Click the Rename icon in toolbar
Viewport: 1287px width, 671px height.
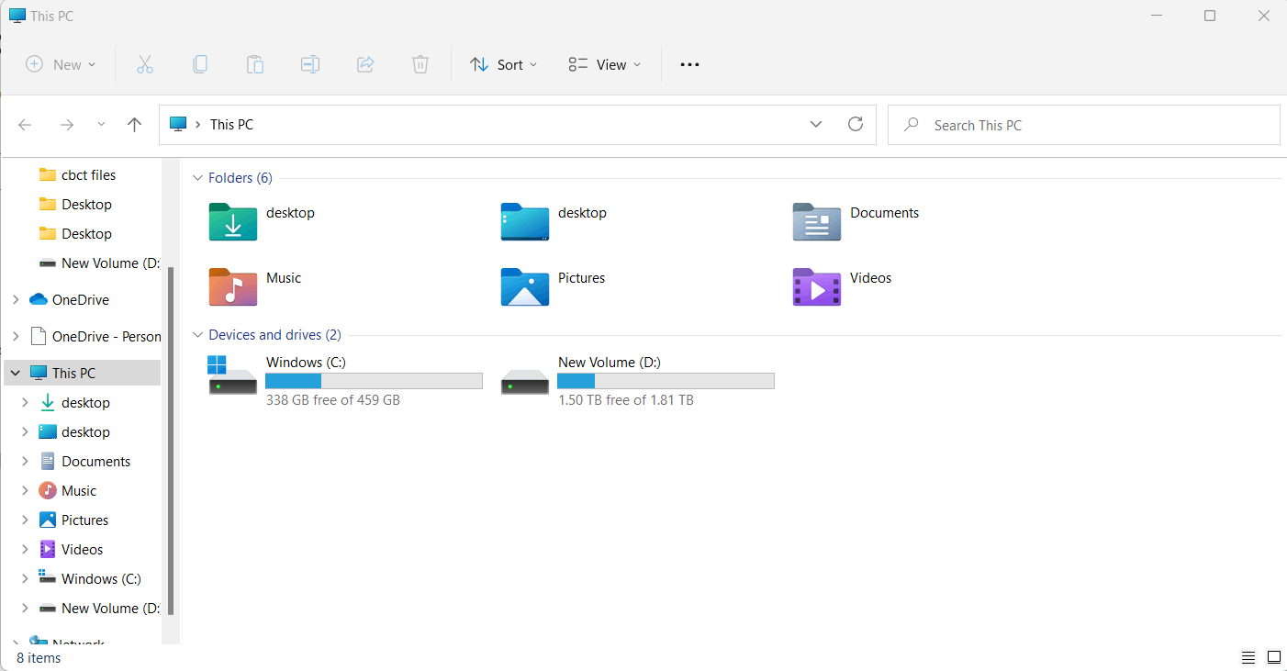pos(310,64)
